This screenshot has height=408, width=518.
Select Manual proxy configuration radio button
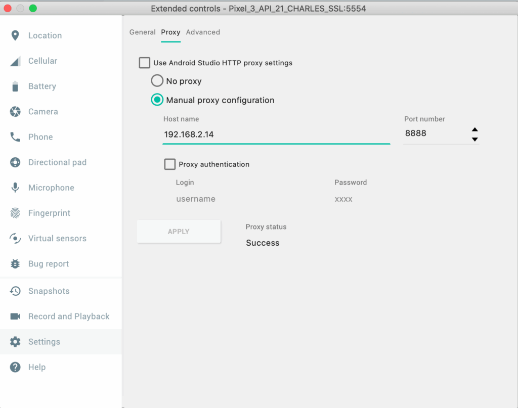157,100
